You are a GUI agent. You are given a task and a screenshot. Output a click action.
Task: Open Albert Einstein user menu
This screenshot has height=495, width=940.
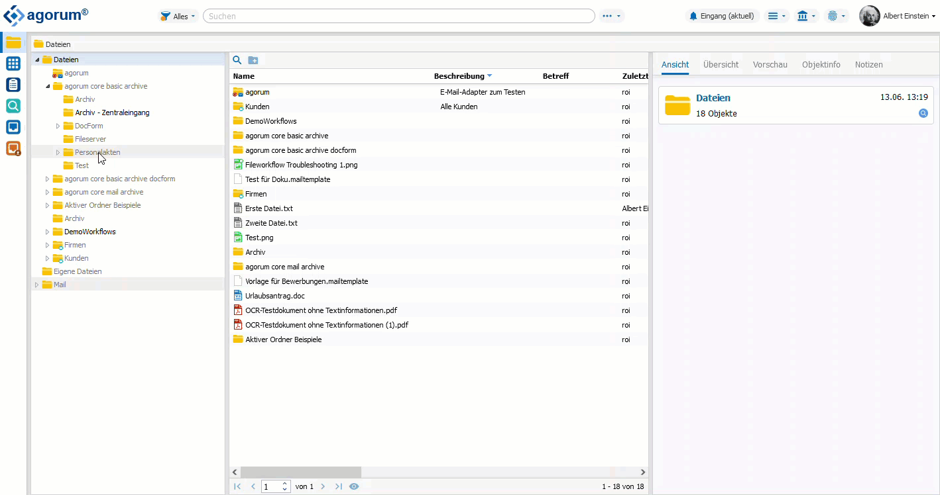(x=909, y=16)
